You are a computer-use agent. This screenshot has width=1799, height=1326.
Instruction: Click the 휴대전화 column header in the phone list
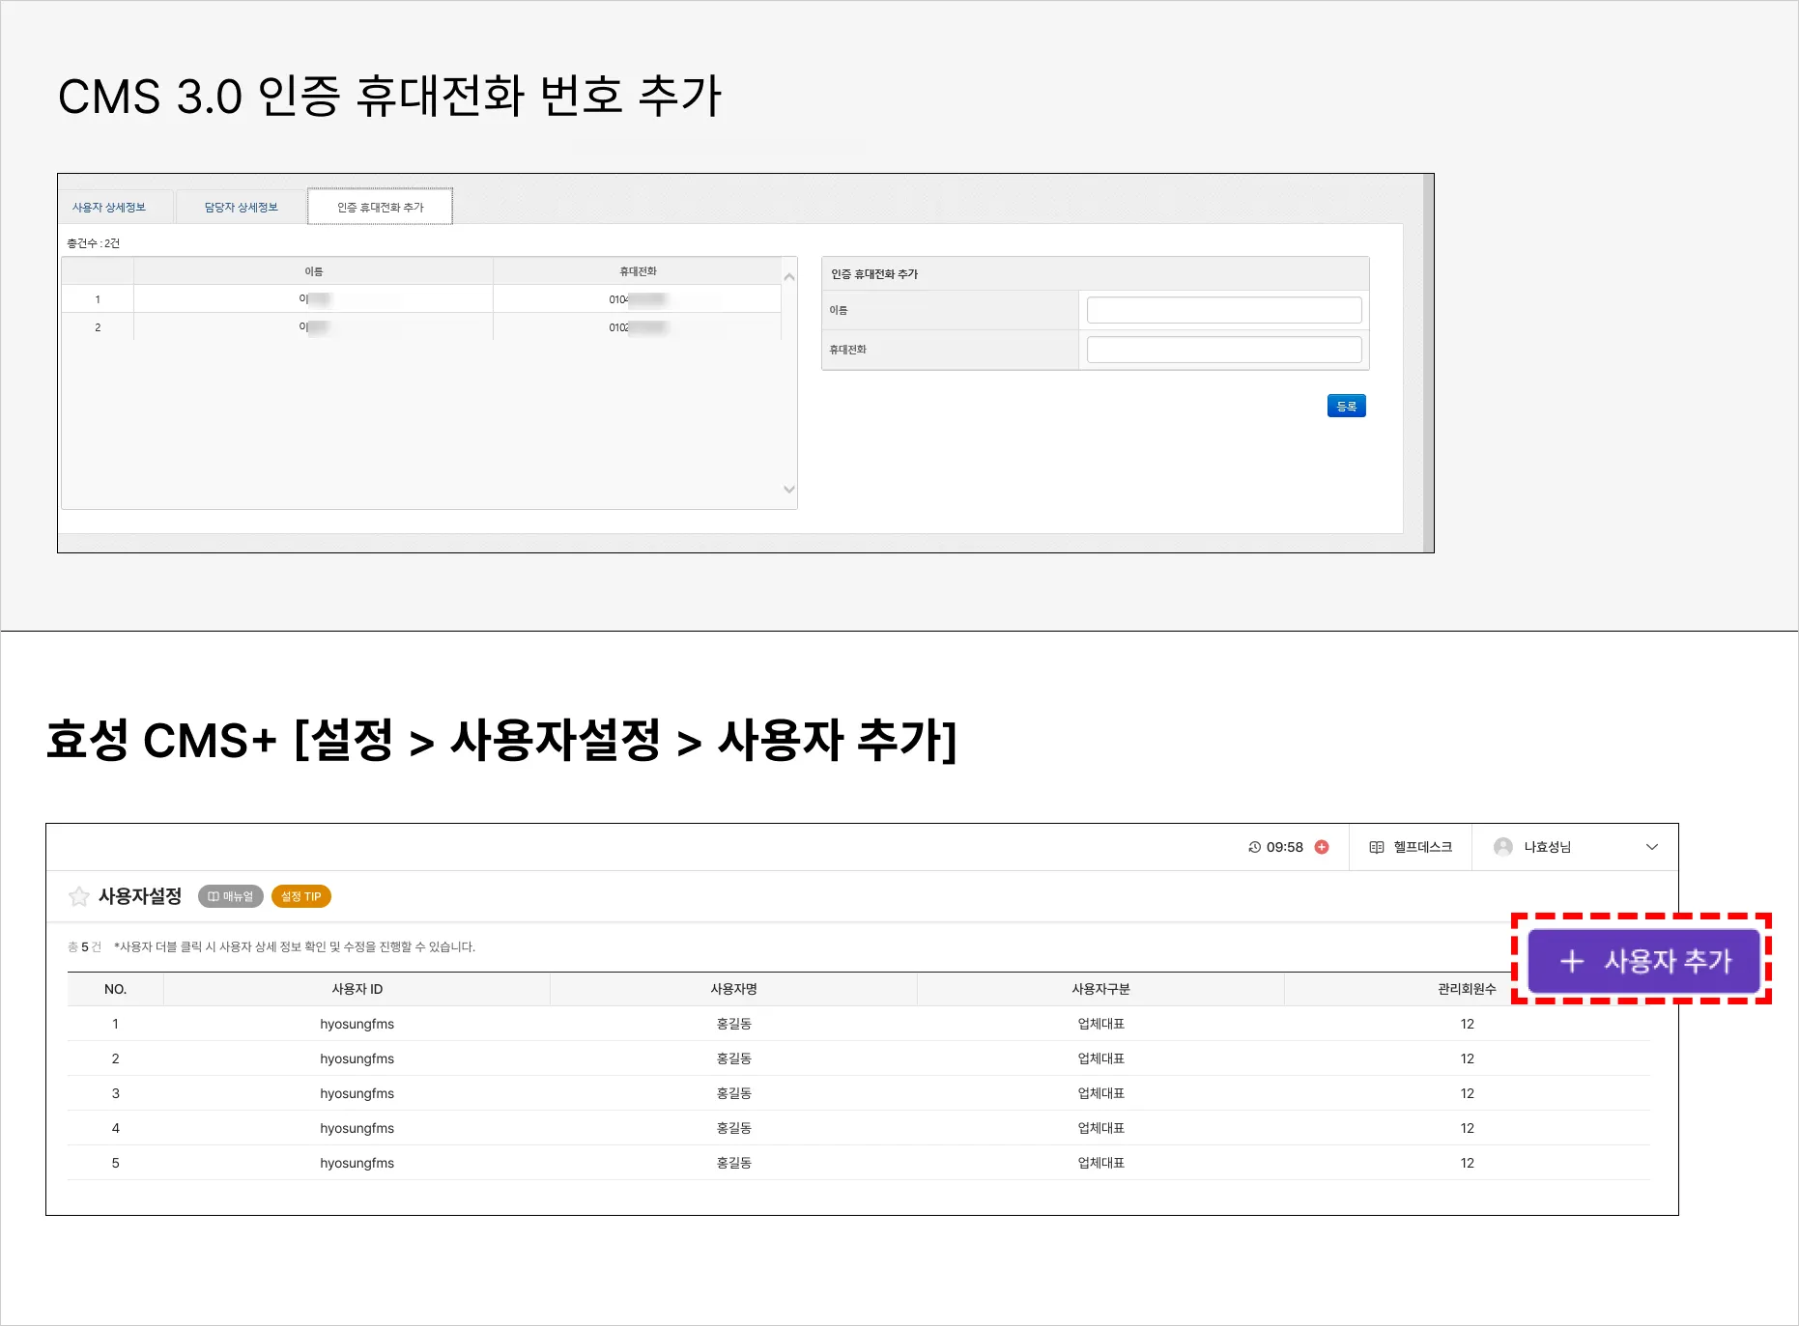638,271
